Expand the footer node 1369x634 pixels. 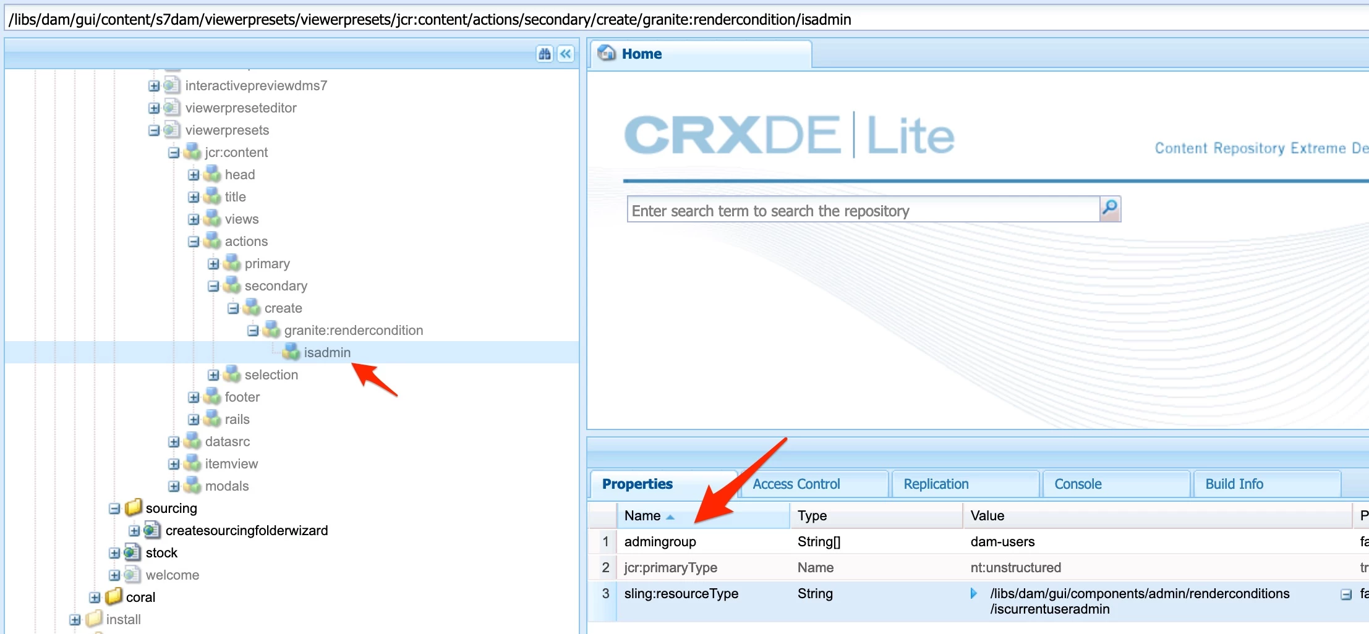pos(194,397)
